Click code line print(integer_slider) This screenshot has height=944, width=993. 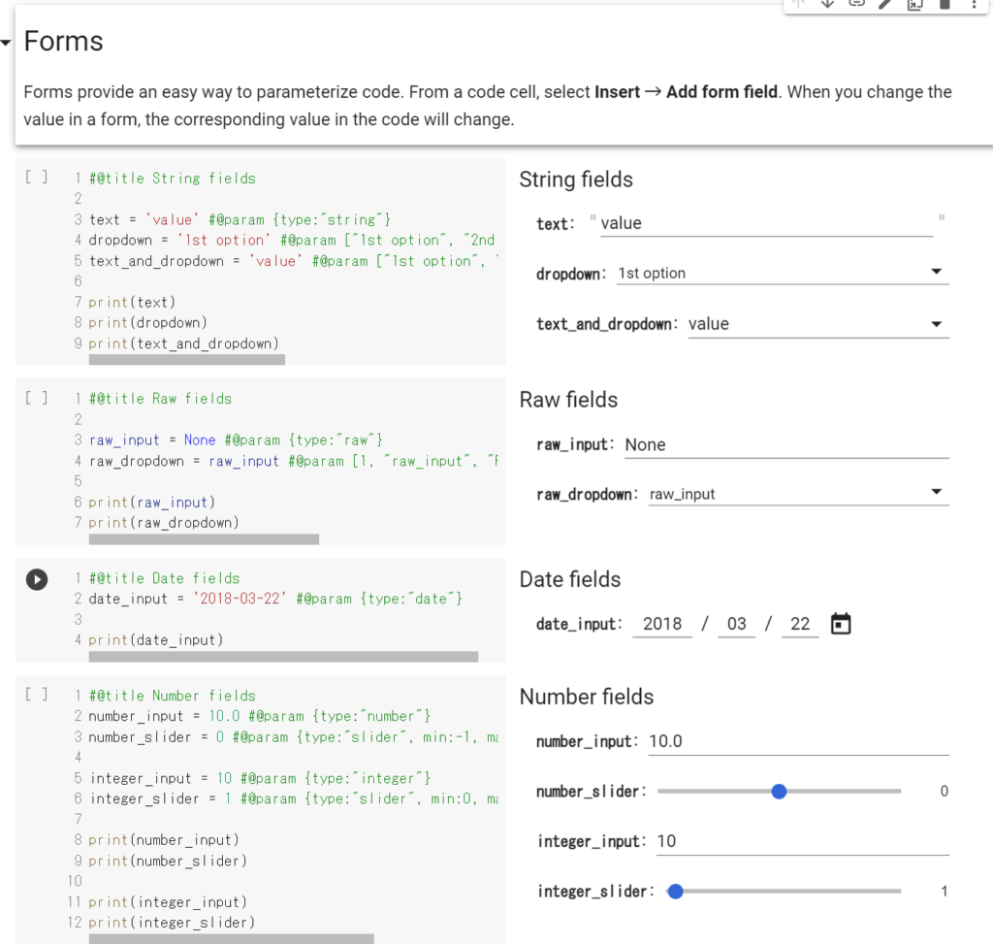[172, 923]
